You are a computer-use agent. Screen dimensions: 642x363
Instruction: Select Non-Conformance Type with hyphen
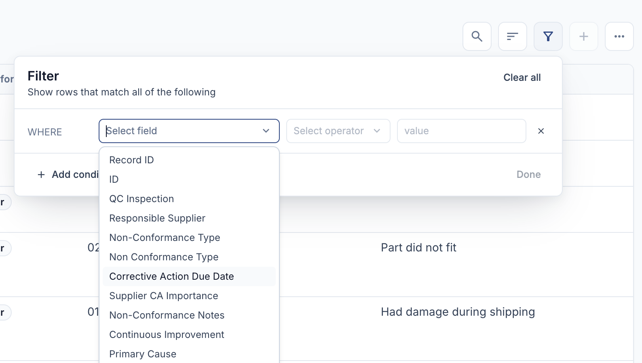[x=189, y=238]
